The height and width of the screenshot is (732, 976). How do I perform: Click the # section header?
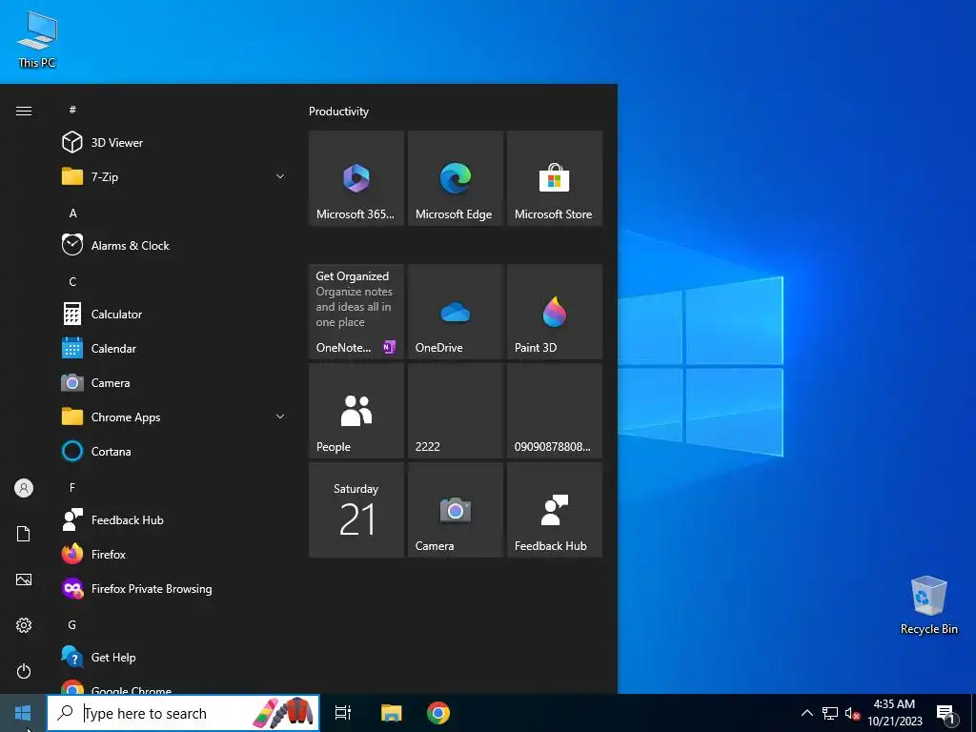coord(72,110)
